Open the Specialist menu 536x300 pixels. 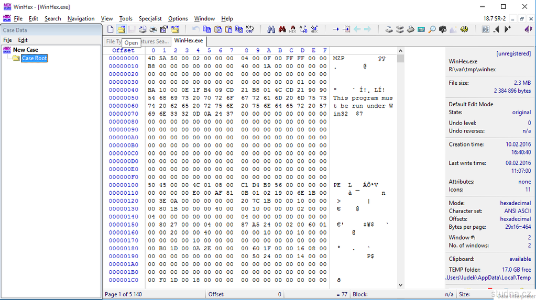point(150,18)
